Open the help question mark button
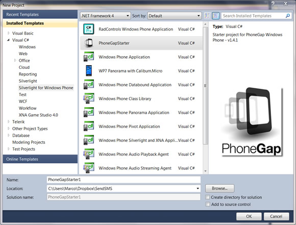296x225 pixels. click(x=273, y=4)
